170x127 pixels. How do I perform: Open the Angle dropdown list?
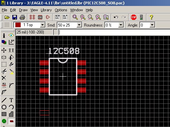pyautogui.click(x=152, y=25)
